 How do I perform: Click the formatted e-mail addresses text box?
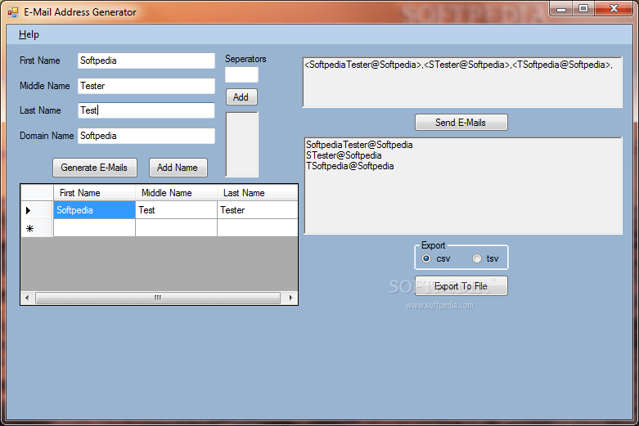coord(462,83)
